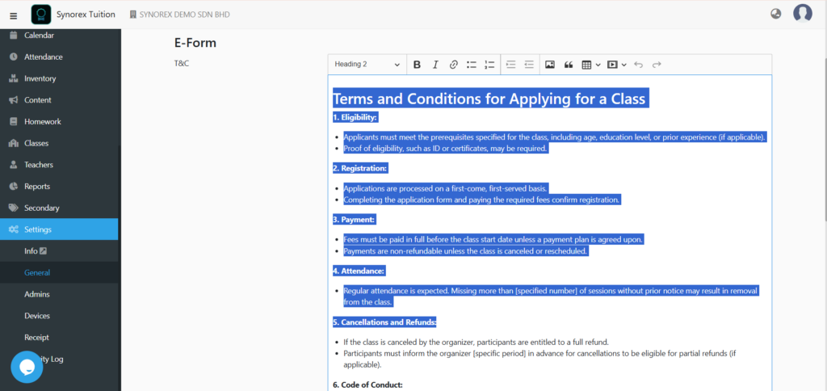Screen dimensions: 827x391
Task: Expand the table options dropdown arrow
Action: [x=598, y=65]
